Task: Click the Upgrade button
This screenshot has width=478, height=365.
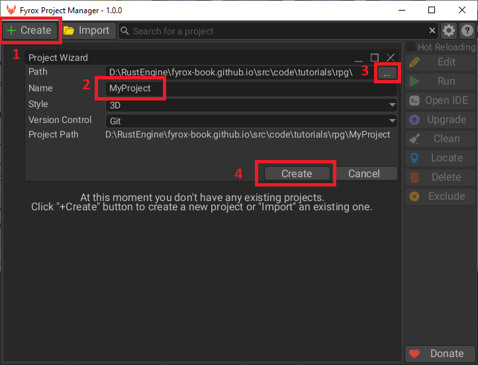Action: [x=440, y=120]
